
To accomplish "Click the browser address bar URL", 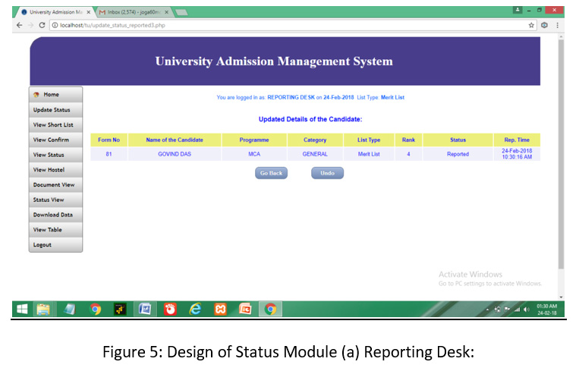I will [x=112, y=25].
